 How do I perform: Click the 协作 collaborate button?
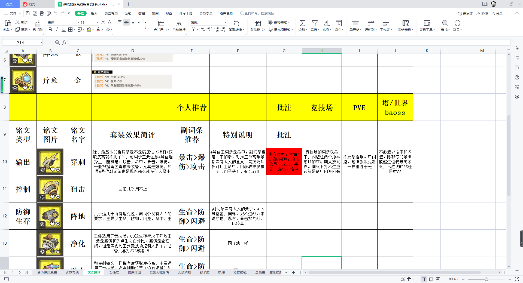point(482,13)
